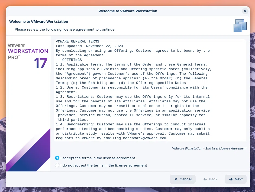Click the 'third parties.' line in agreement
Viewport: 255px width, 192px height.
coord(73,120)
